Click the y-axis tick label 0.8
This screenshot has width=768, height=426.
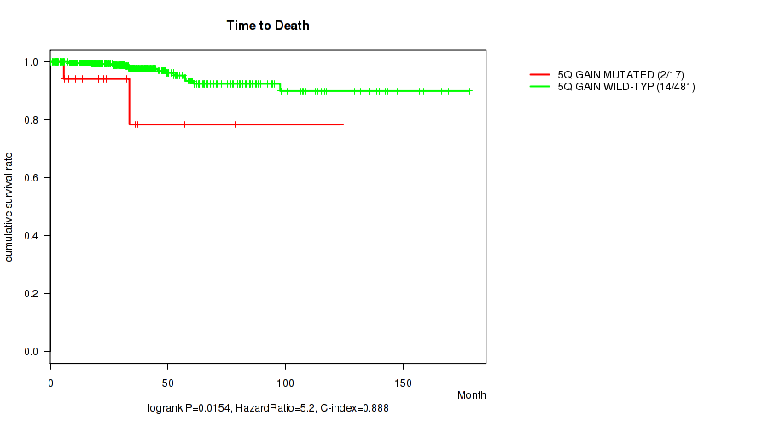pyautogui.click(x=31, y=119)
